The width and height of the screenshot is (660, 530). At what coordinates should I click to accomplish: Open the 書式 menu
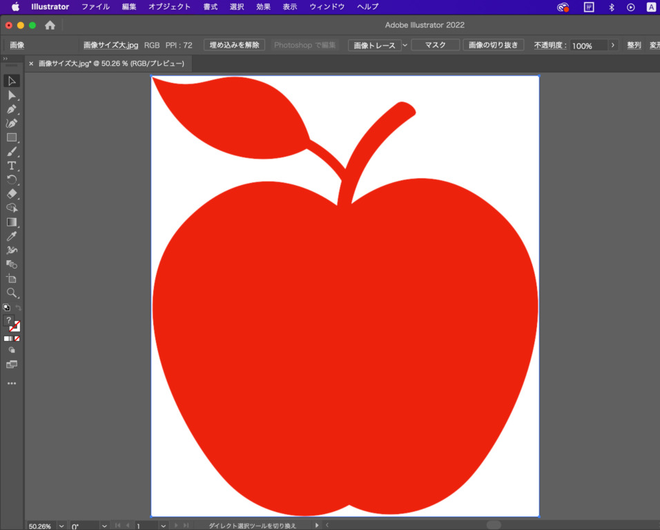(210, 7)
